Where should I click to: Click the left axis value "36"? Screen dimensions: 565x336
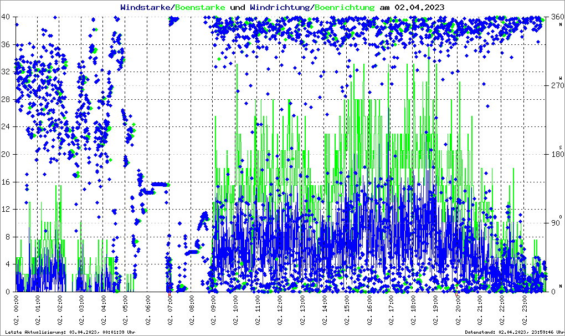(x=6, y=44)
